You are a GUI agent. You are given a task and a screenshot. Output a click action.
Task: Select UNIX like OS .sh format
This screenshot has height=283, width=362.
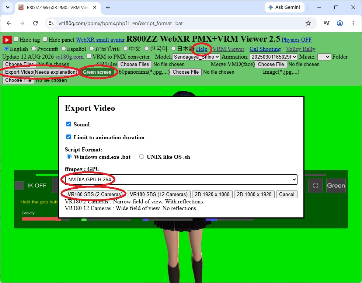coord(142,157)
